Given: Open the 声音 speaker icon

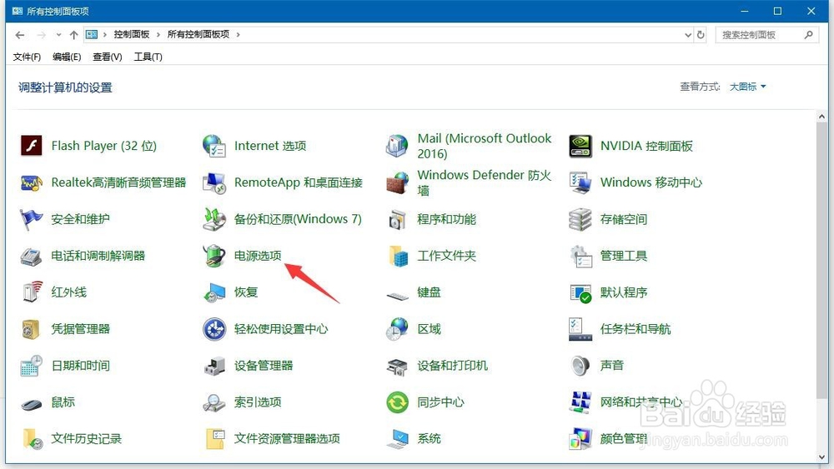Looking at the screenshot, I should (x=580, y=366).
